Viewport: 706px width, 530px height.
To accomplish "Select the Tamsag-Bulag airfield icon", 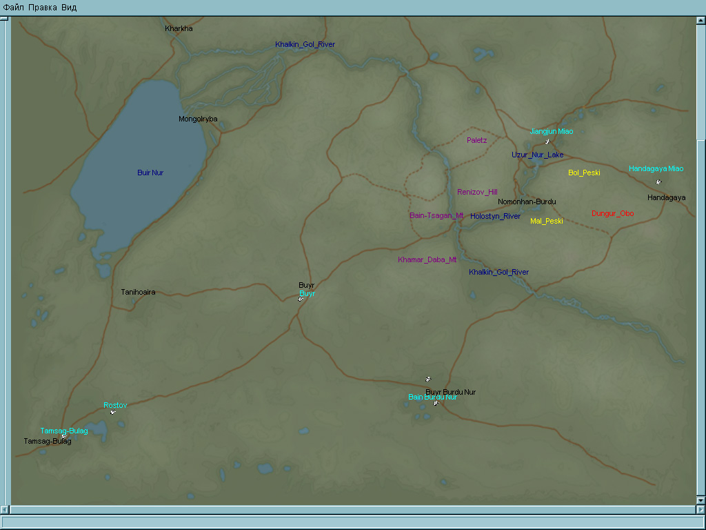I will click(x=64, y=436).
